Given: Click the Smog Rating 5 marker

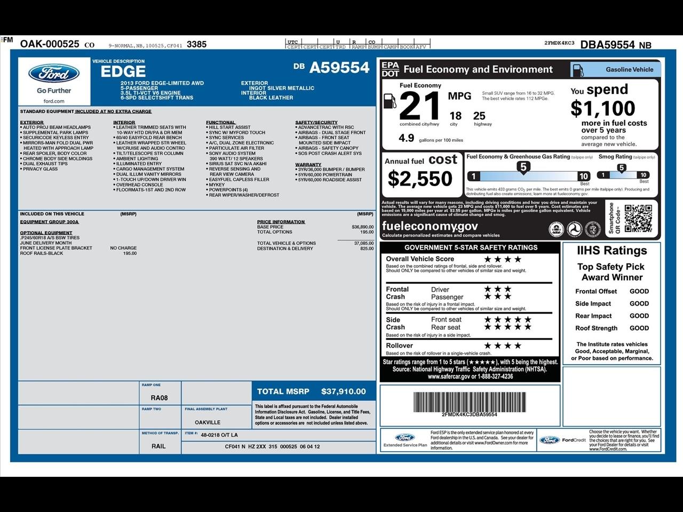Looking at the screenshot, I should coord(621,168).
